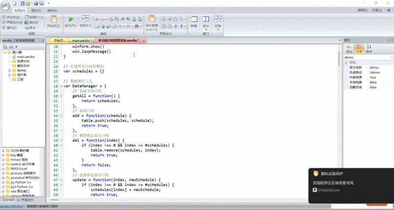
Task: Click the New window (新建) icon
Action: (x=194, y=21)
